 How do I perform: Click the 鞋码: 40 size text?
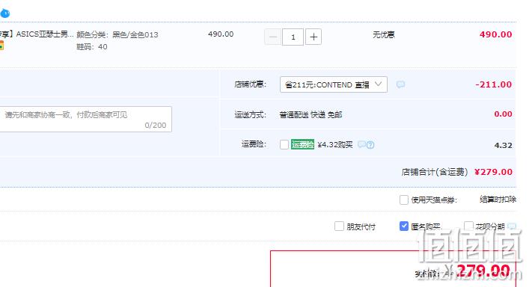coord(92,47)
